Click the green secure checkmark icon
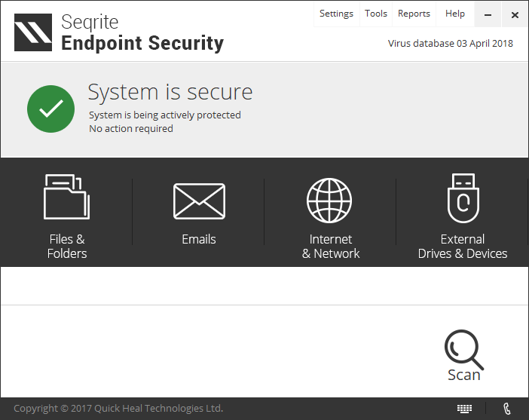The height and width of the screenshot is (420, 529). (50, 109)
